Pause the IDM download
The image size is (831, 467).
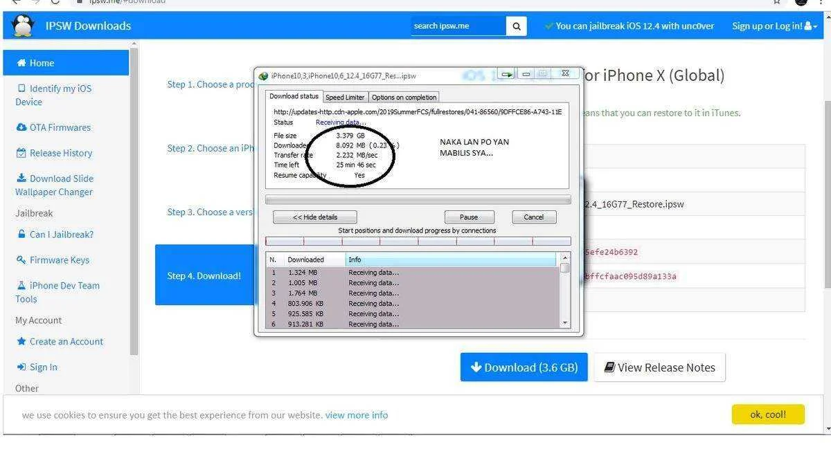tap(469, 217)
